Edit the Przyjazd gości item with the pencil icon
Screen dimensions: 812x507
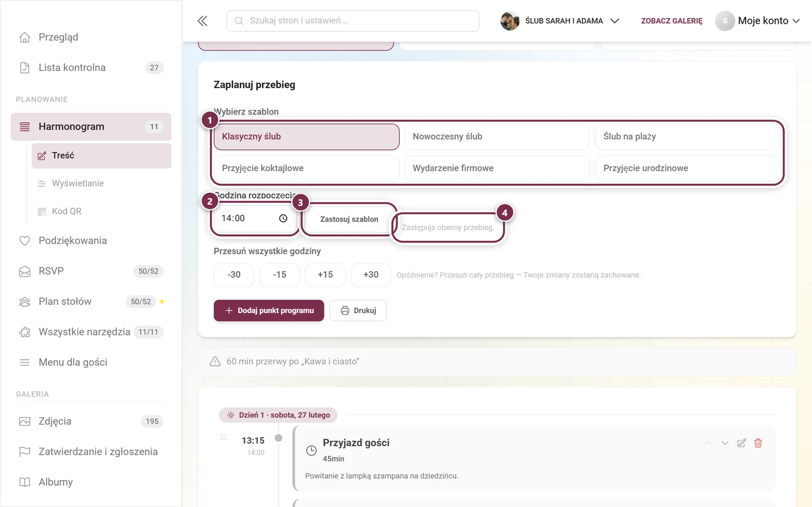coord(742,443)
